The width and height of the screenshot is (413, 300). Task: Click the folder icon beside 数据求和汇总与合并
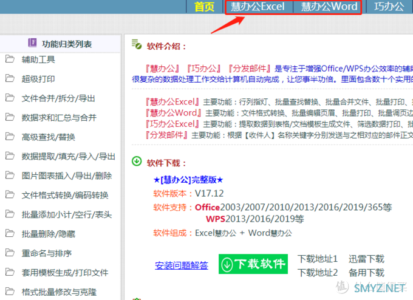10,117
